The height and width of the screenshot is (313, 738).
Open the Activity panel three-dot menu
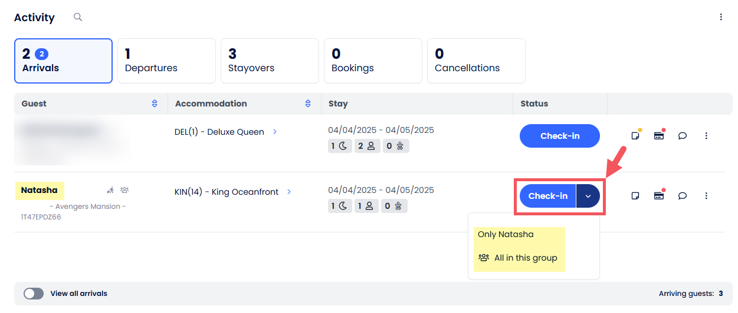(720, 17)
